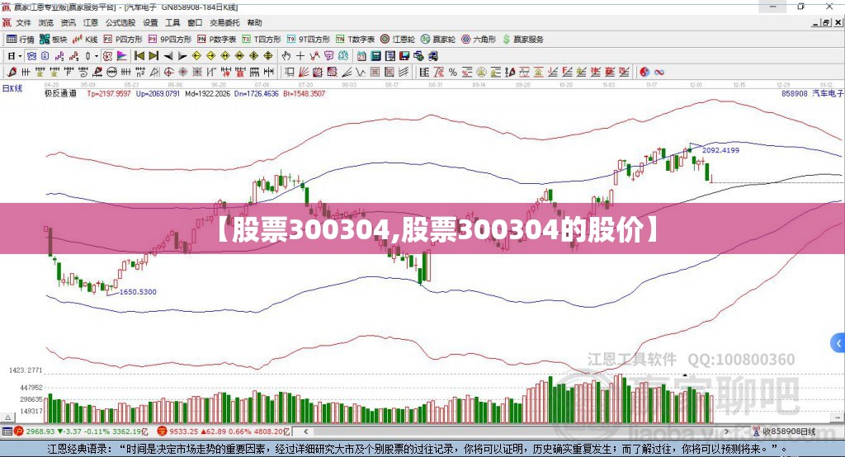Open the 9T四方形 tool
This screenshot has height=457, width=845.
tap(309, 40)
